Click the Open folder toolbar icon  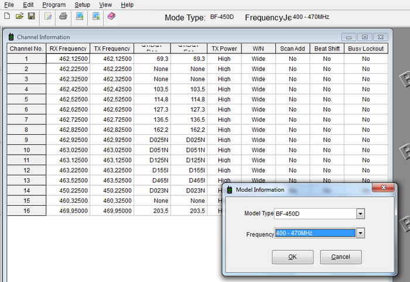pyautogui.click(x=19, y=16)
